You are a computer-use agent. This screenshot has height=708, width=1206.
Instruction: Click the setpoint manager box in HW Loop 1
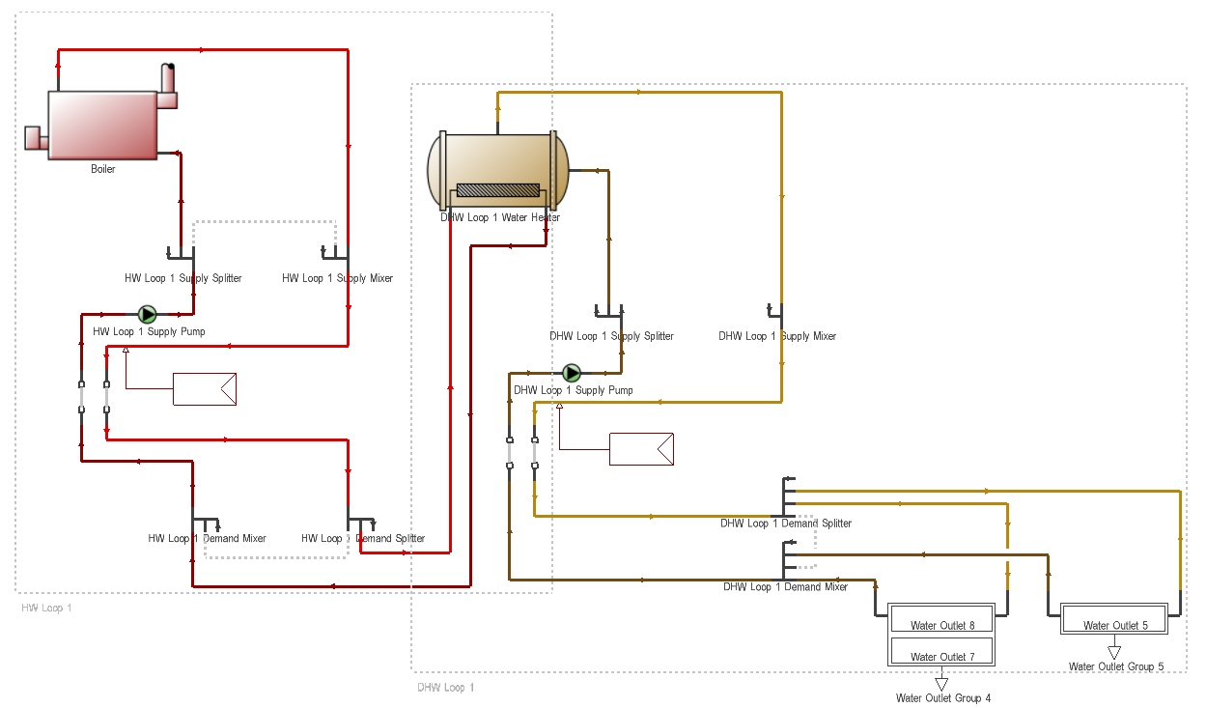(x=204, y=388)
